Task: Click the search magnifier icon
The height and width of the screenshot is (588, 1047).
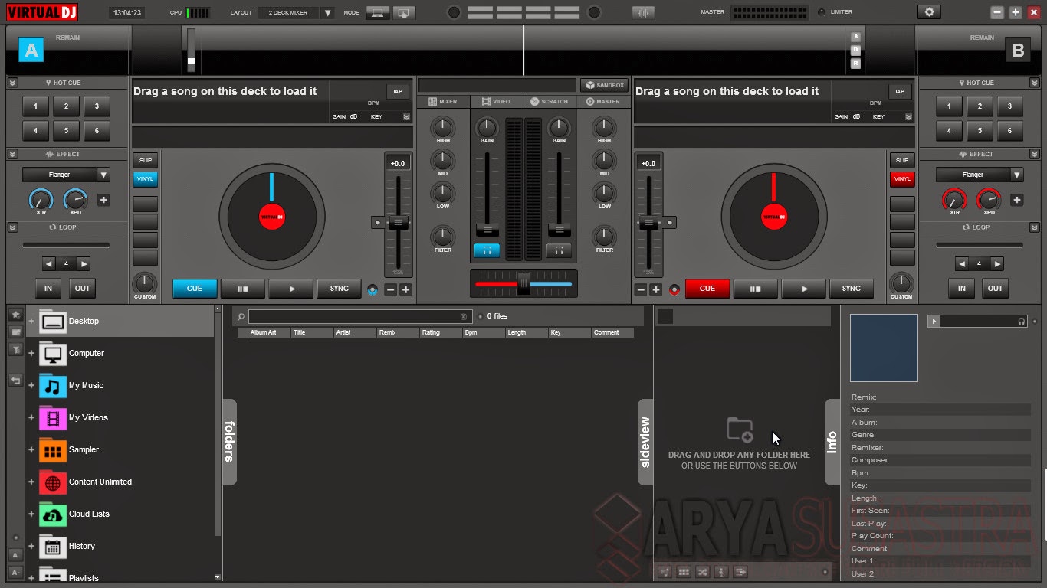Action: [x=241, y=316]
